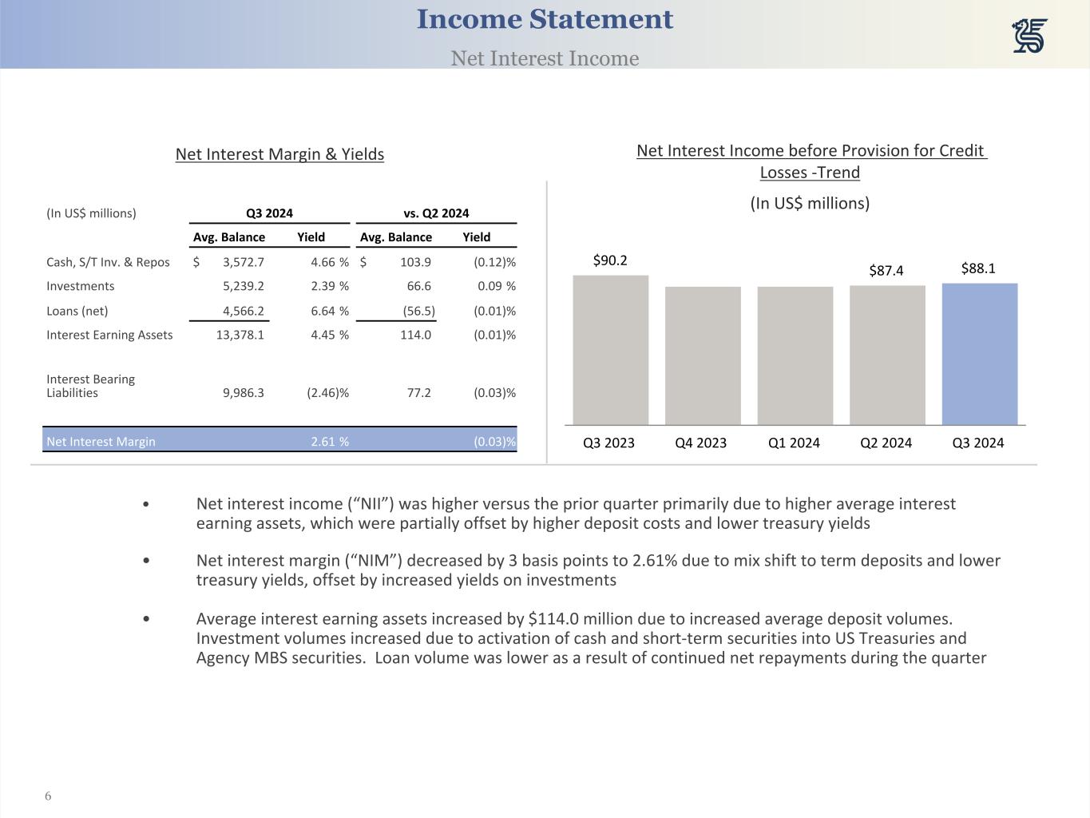Click "Avg. Balance" under the vs. Q2 2024 header
This screenshot has width=1090, height=818.
(x=396, y=237)
